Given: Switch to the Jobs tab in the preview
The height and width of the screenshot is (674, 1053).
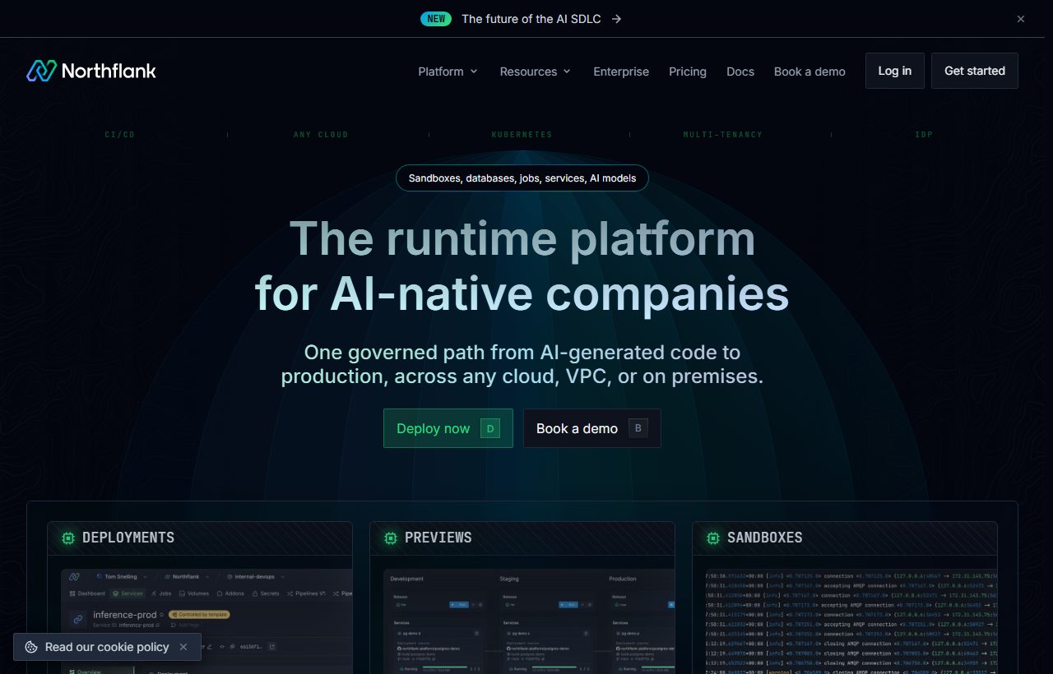Looking at the screenshot, I should point(161,593).
